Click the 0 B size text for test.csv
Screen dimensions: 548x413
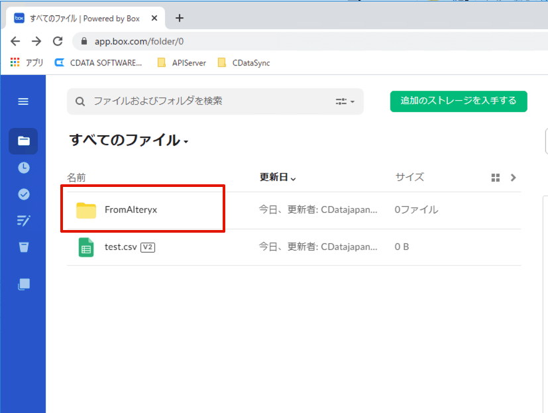(x=402, y=247)
